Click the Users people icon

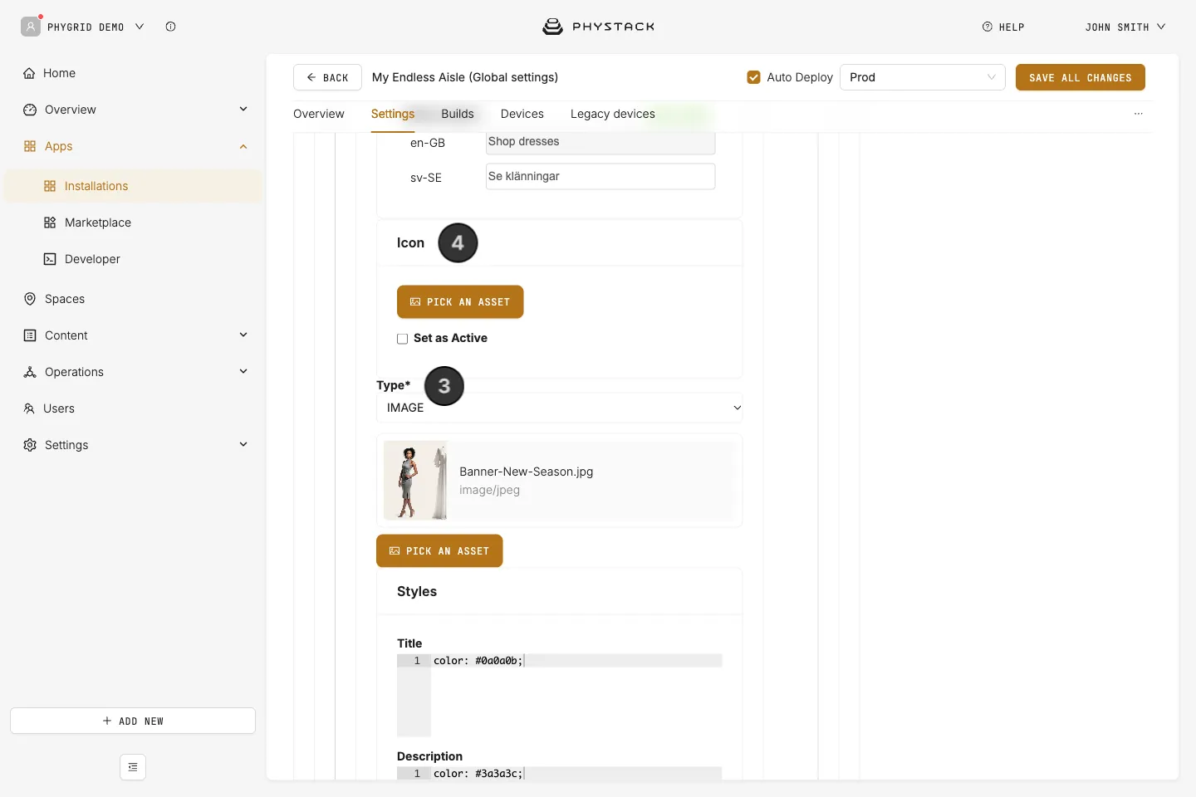point(29,408)
